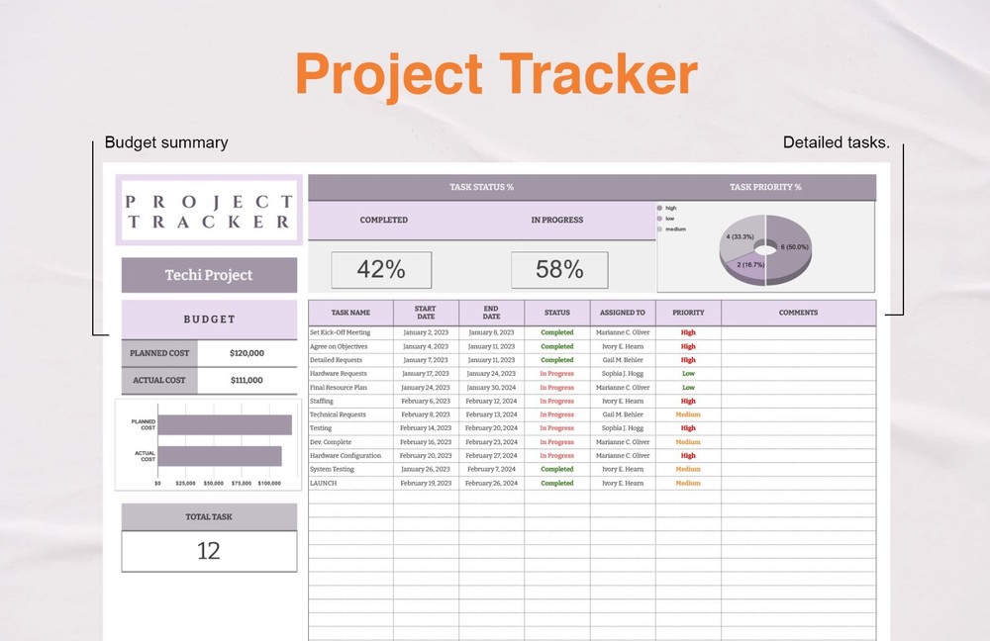Select the TASK PRIORITY % header
This screenshot has width=990, height=641.
click(765, 186)
